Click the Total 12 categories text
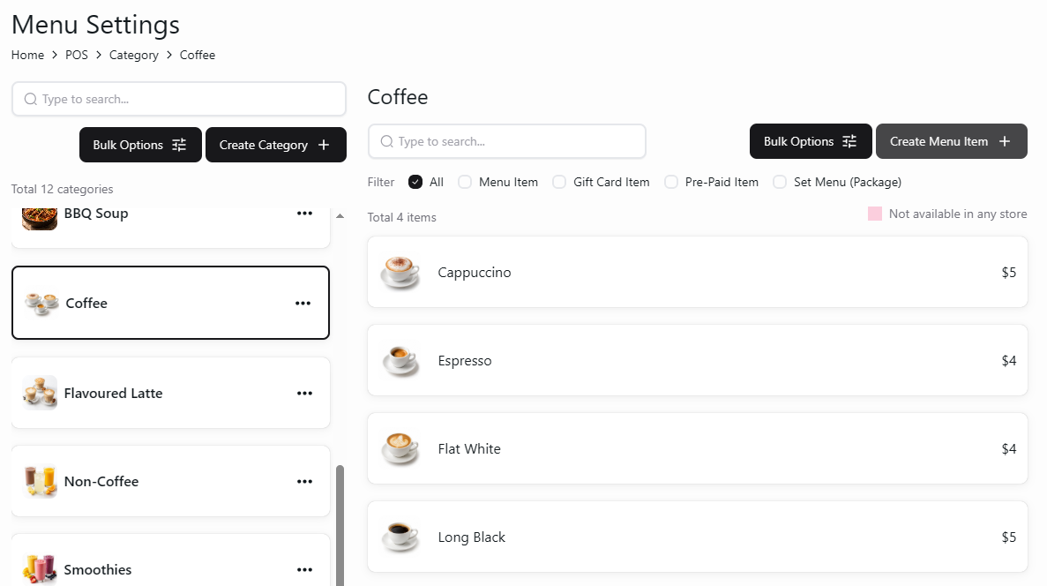 62,189
